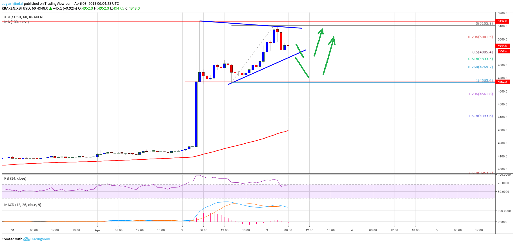515x244 pixels.
Task: Click the C:4948.0 close value in header
Action: click(x=132, y=8)
